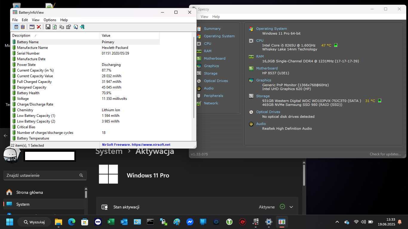Open the properties window icon in BatteryInfoView toolbar

click(32, 27)
